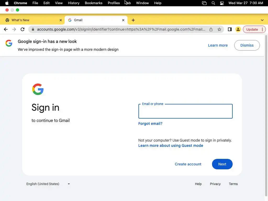
Task: Open the Edit menu
Action: click(x=47, y=3)
